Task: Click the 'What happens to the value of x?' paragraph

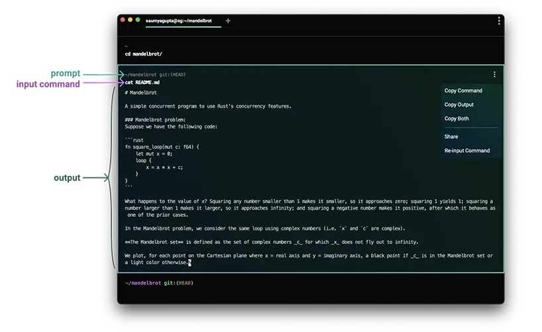Action: coord(310,208)
